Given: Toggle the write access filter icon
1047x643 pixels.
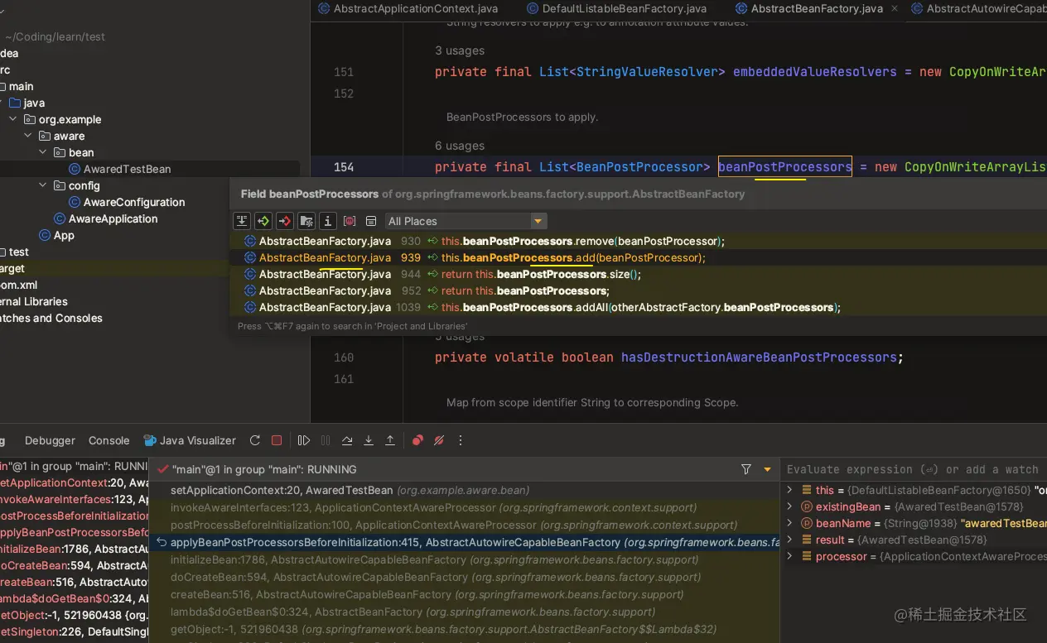Looking at the screenshot, I should [285, 221].
